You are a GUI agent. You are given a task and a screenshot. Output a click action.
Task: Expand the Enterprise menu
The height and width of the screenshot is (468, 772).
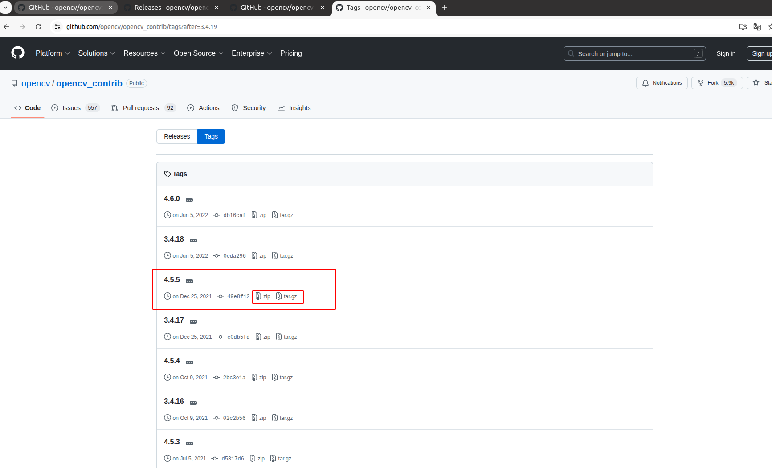[x=252, y=53]
